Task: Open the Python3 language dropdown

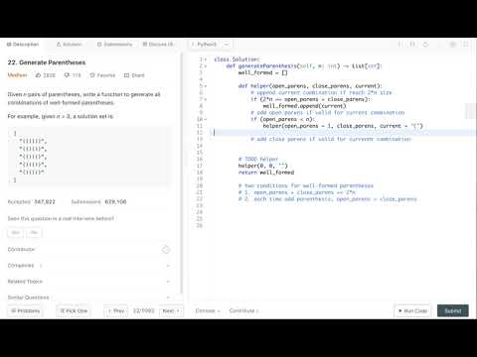Action: point(211,45)
